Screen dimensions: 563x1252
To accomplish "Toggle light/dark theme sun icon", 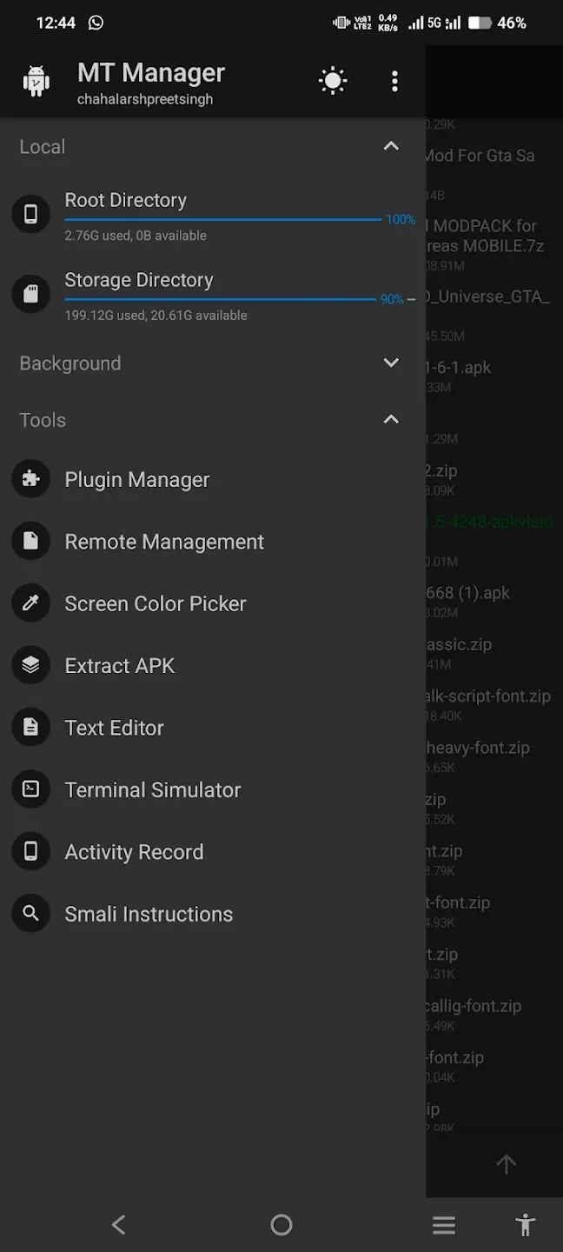I will [333, 81].
